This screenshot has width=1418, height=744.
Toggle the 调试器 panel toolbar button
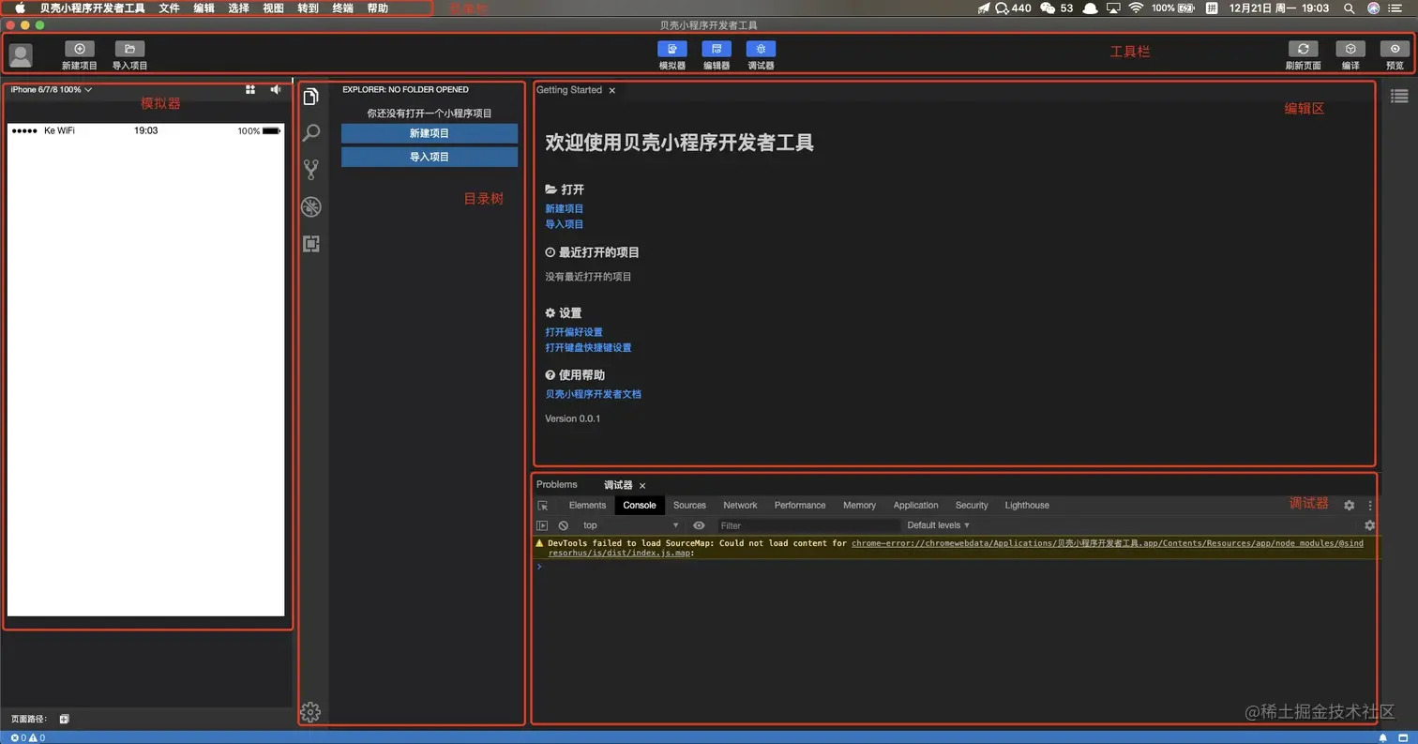(761, 49)
